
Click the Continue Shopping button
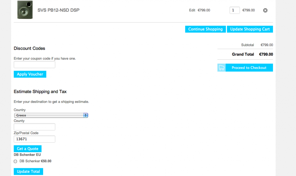(x=206, y=29)
